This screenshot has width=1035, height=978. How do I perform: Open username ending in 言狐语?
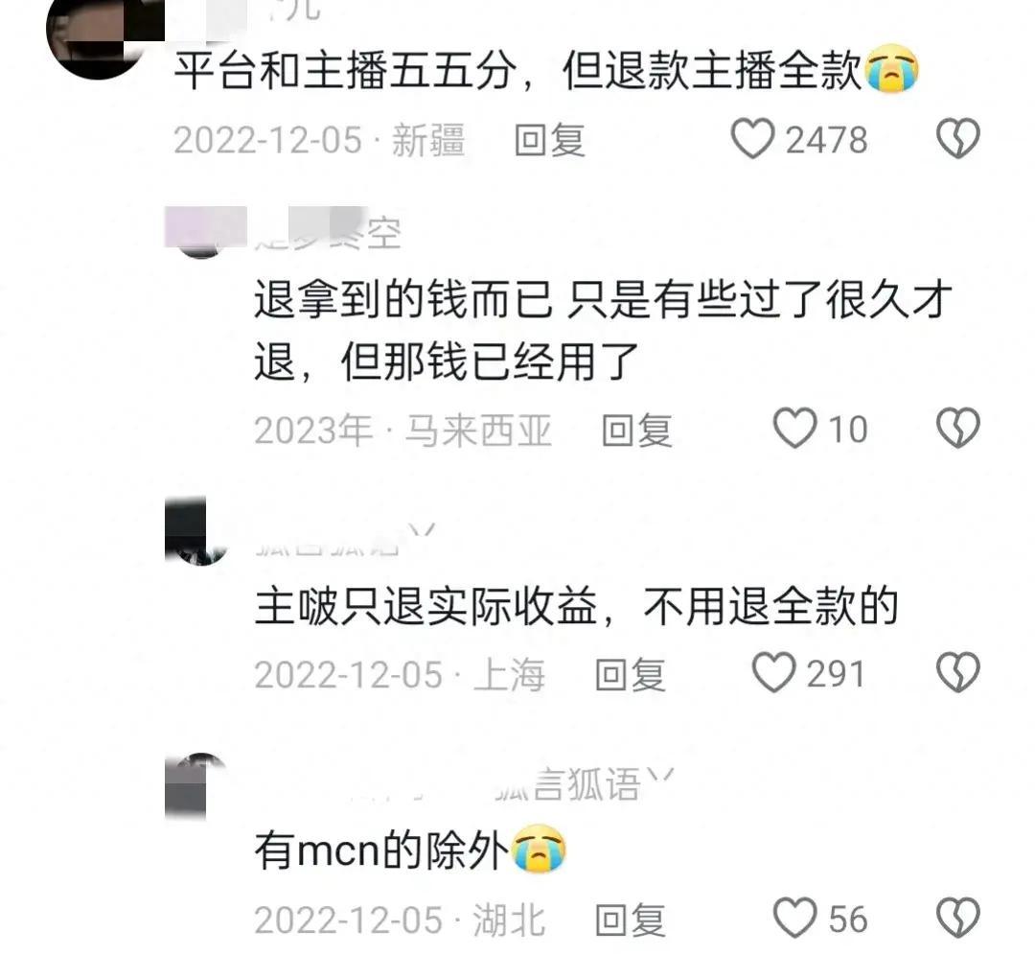point(585,784)
